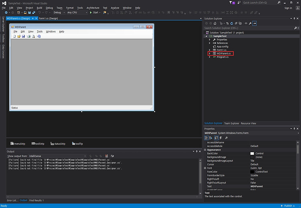Click View Code icon in Solution Explorer
The image size is (301, 208).
coord(246,23)
